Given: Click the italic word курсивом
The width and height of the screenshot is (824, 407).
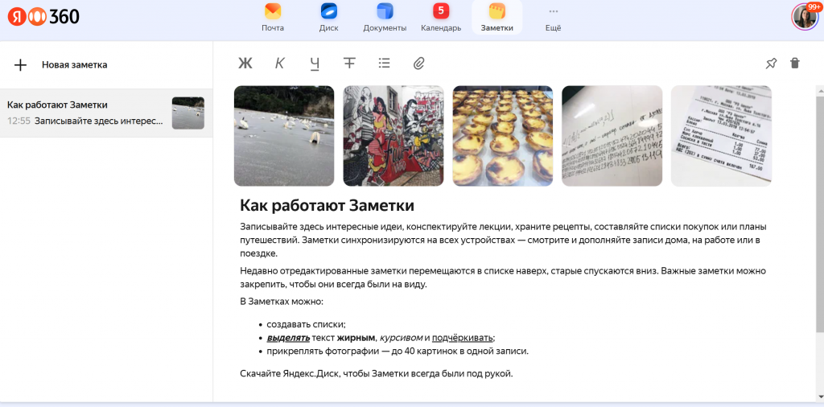Looking at the screenshot, I should [401, 338].
